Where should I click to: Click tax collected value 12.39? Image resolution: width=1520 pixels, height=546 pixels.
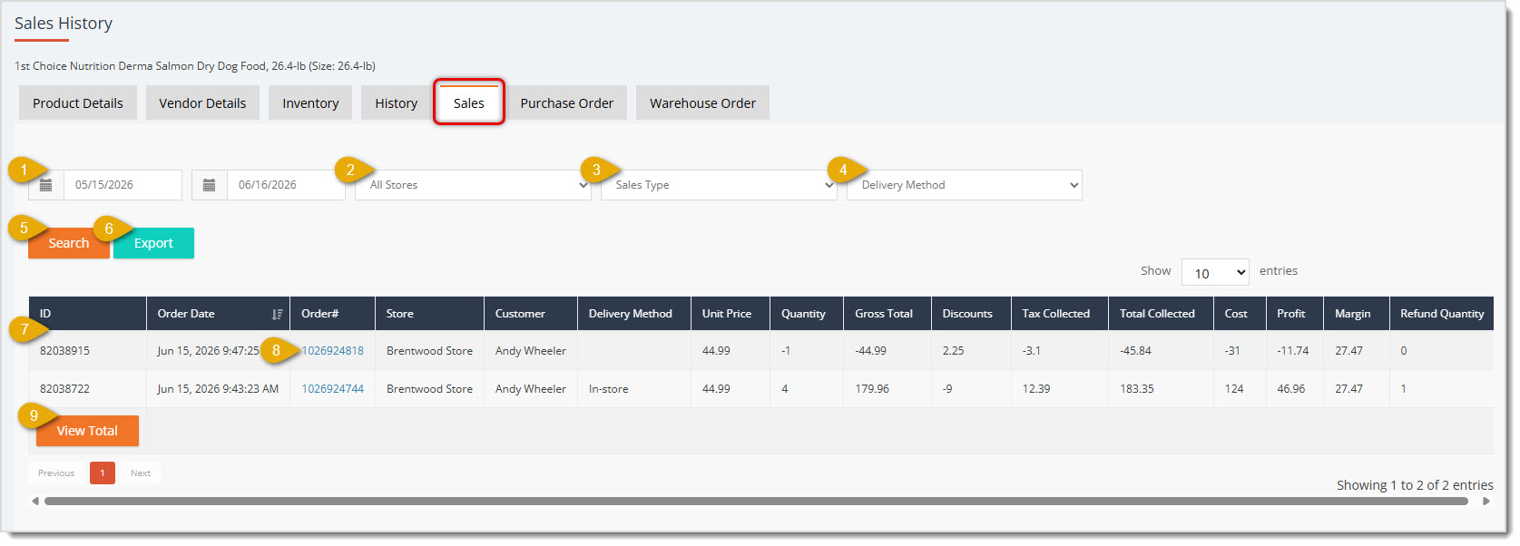1036,389
